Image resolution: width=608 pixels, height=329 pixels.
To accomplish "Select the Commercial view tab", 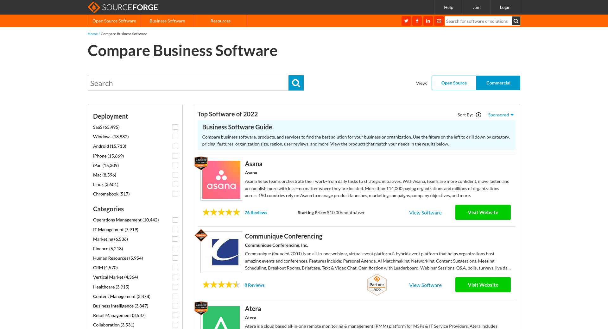I will point(498,83).
